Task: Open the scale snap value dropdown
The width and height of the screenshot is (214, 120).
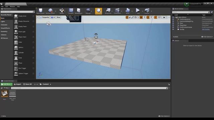Action: point(159,17)
